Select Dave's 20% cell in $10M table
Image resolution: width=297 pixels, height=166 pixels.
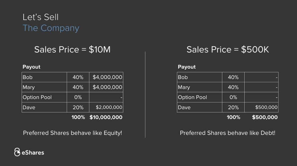(78, 107)
